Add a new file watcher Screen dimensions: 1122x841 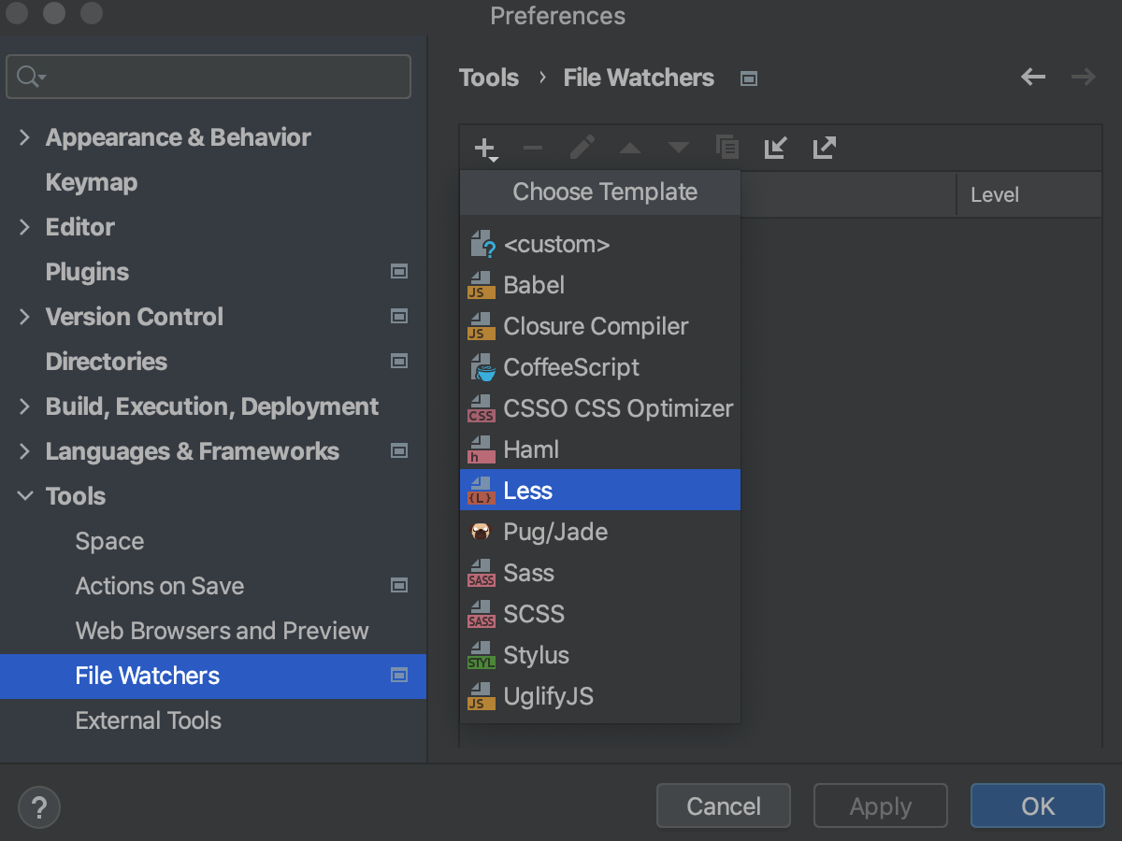(485, 147)
